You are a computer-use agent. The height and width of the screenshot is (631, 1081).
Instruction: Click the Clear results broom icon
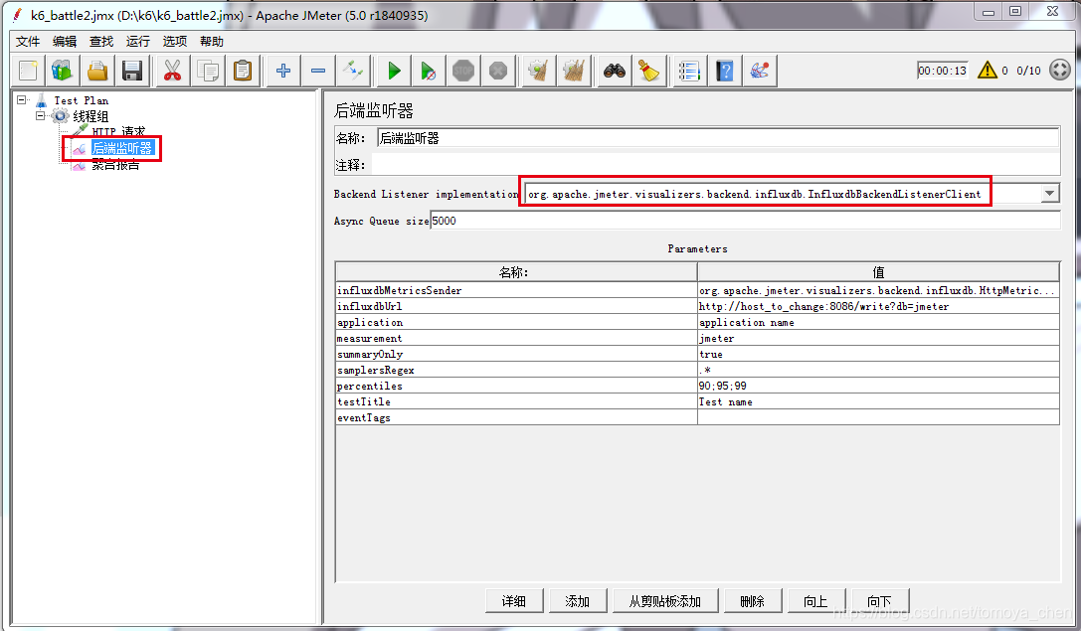(x=538, y=71)
